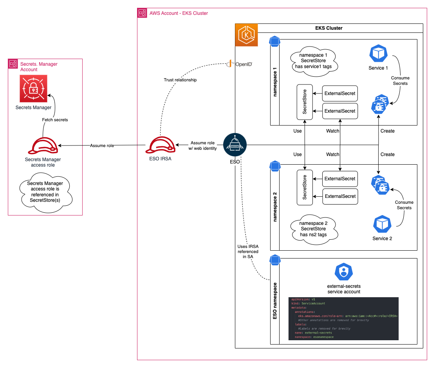The width and height of the screenshot is (435, 368).
Task: Select the OpenID provider icon
Action: tap(231, 63)
